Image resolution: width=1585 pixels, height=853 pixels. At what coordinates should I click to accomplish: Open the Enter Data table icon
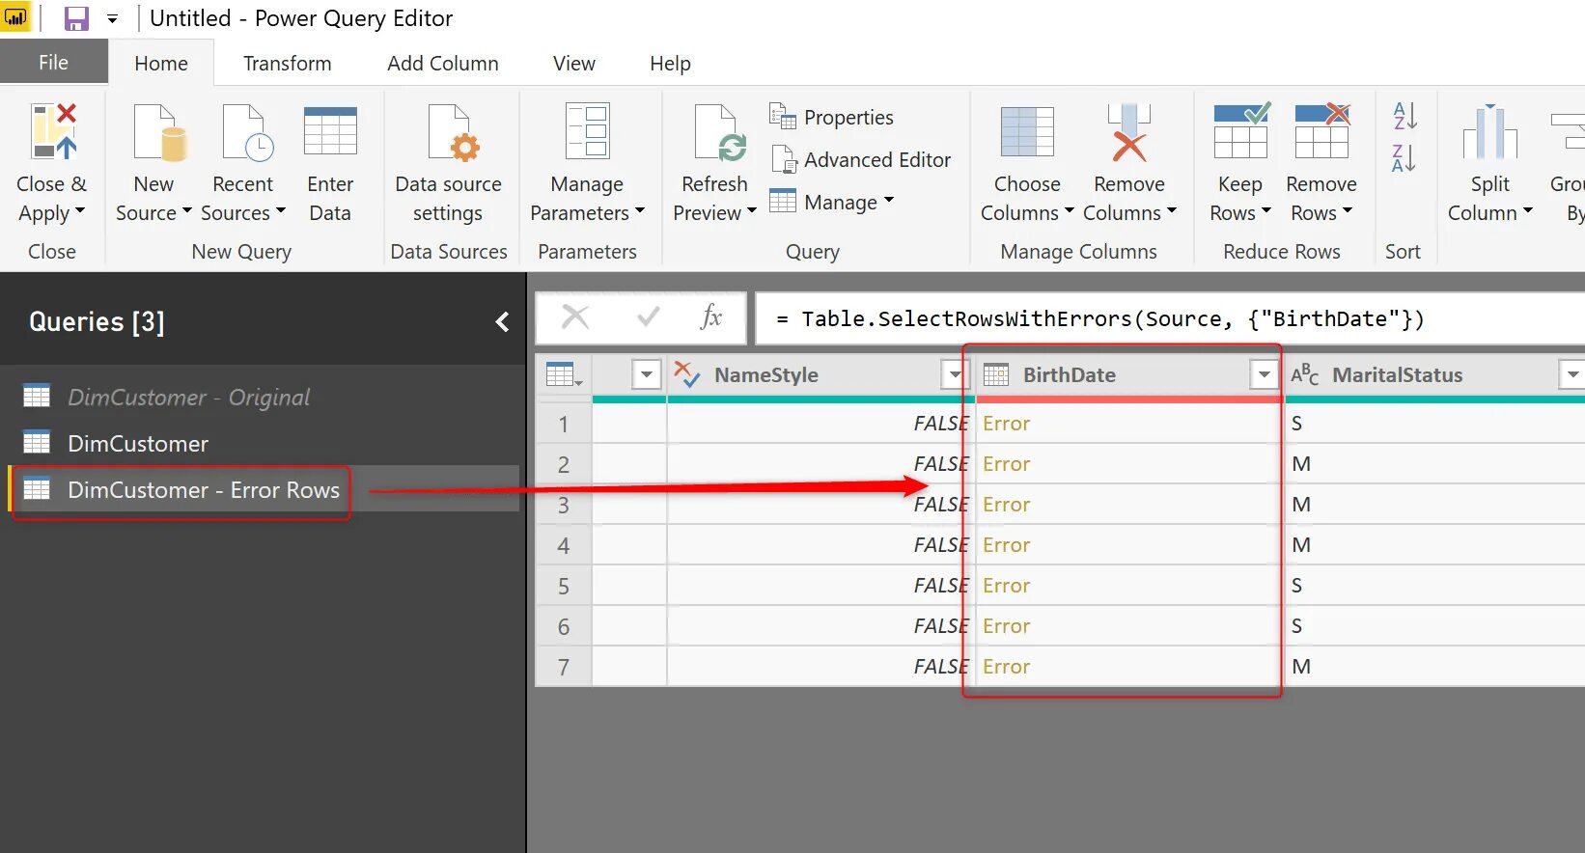point(330,131)
